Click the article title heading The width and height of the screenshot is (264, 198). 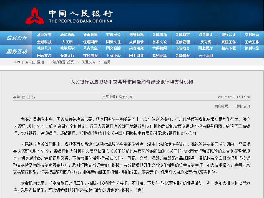(132, 82)
